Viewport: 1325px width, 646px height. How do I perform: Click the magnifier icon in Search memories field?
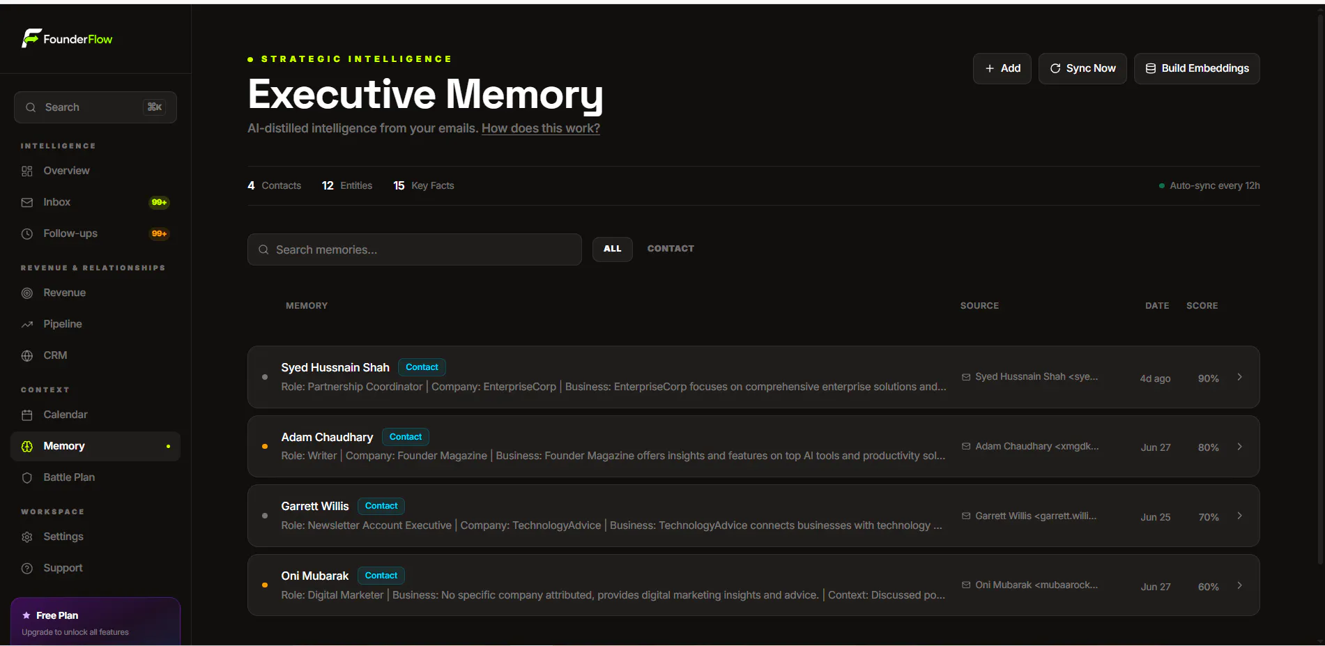263,249
